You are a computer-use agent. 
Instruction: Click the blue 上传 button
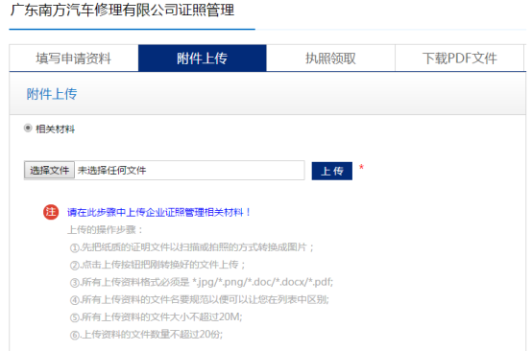tap(332, 171)
